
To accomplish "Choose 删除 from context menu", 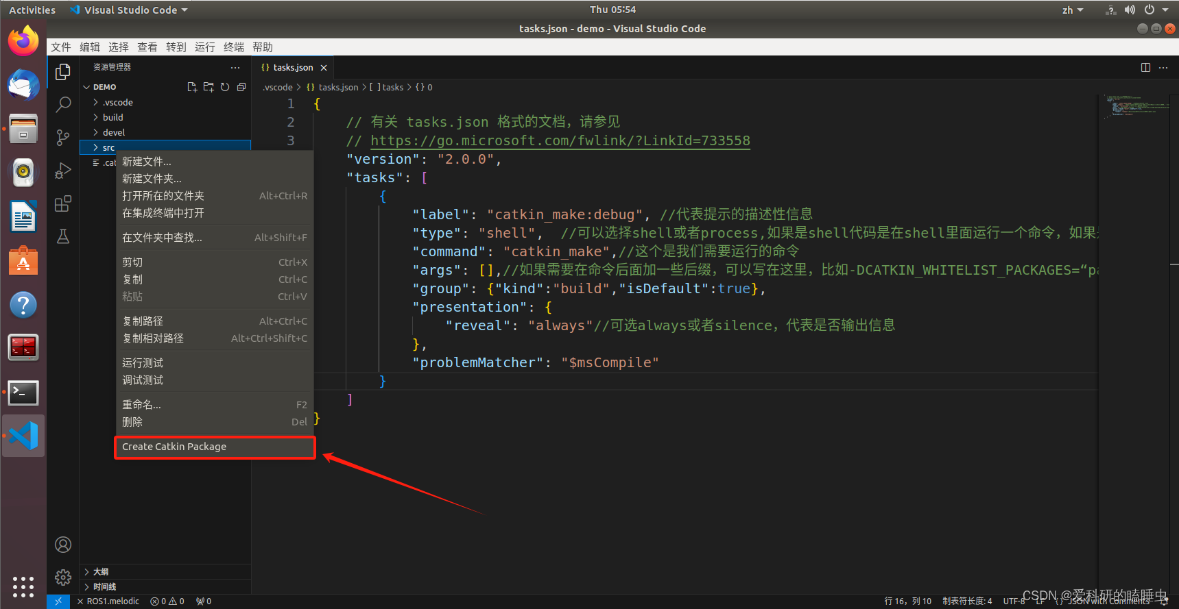I will click(x=215, y=422).
